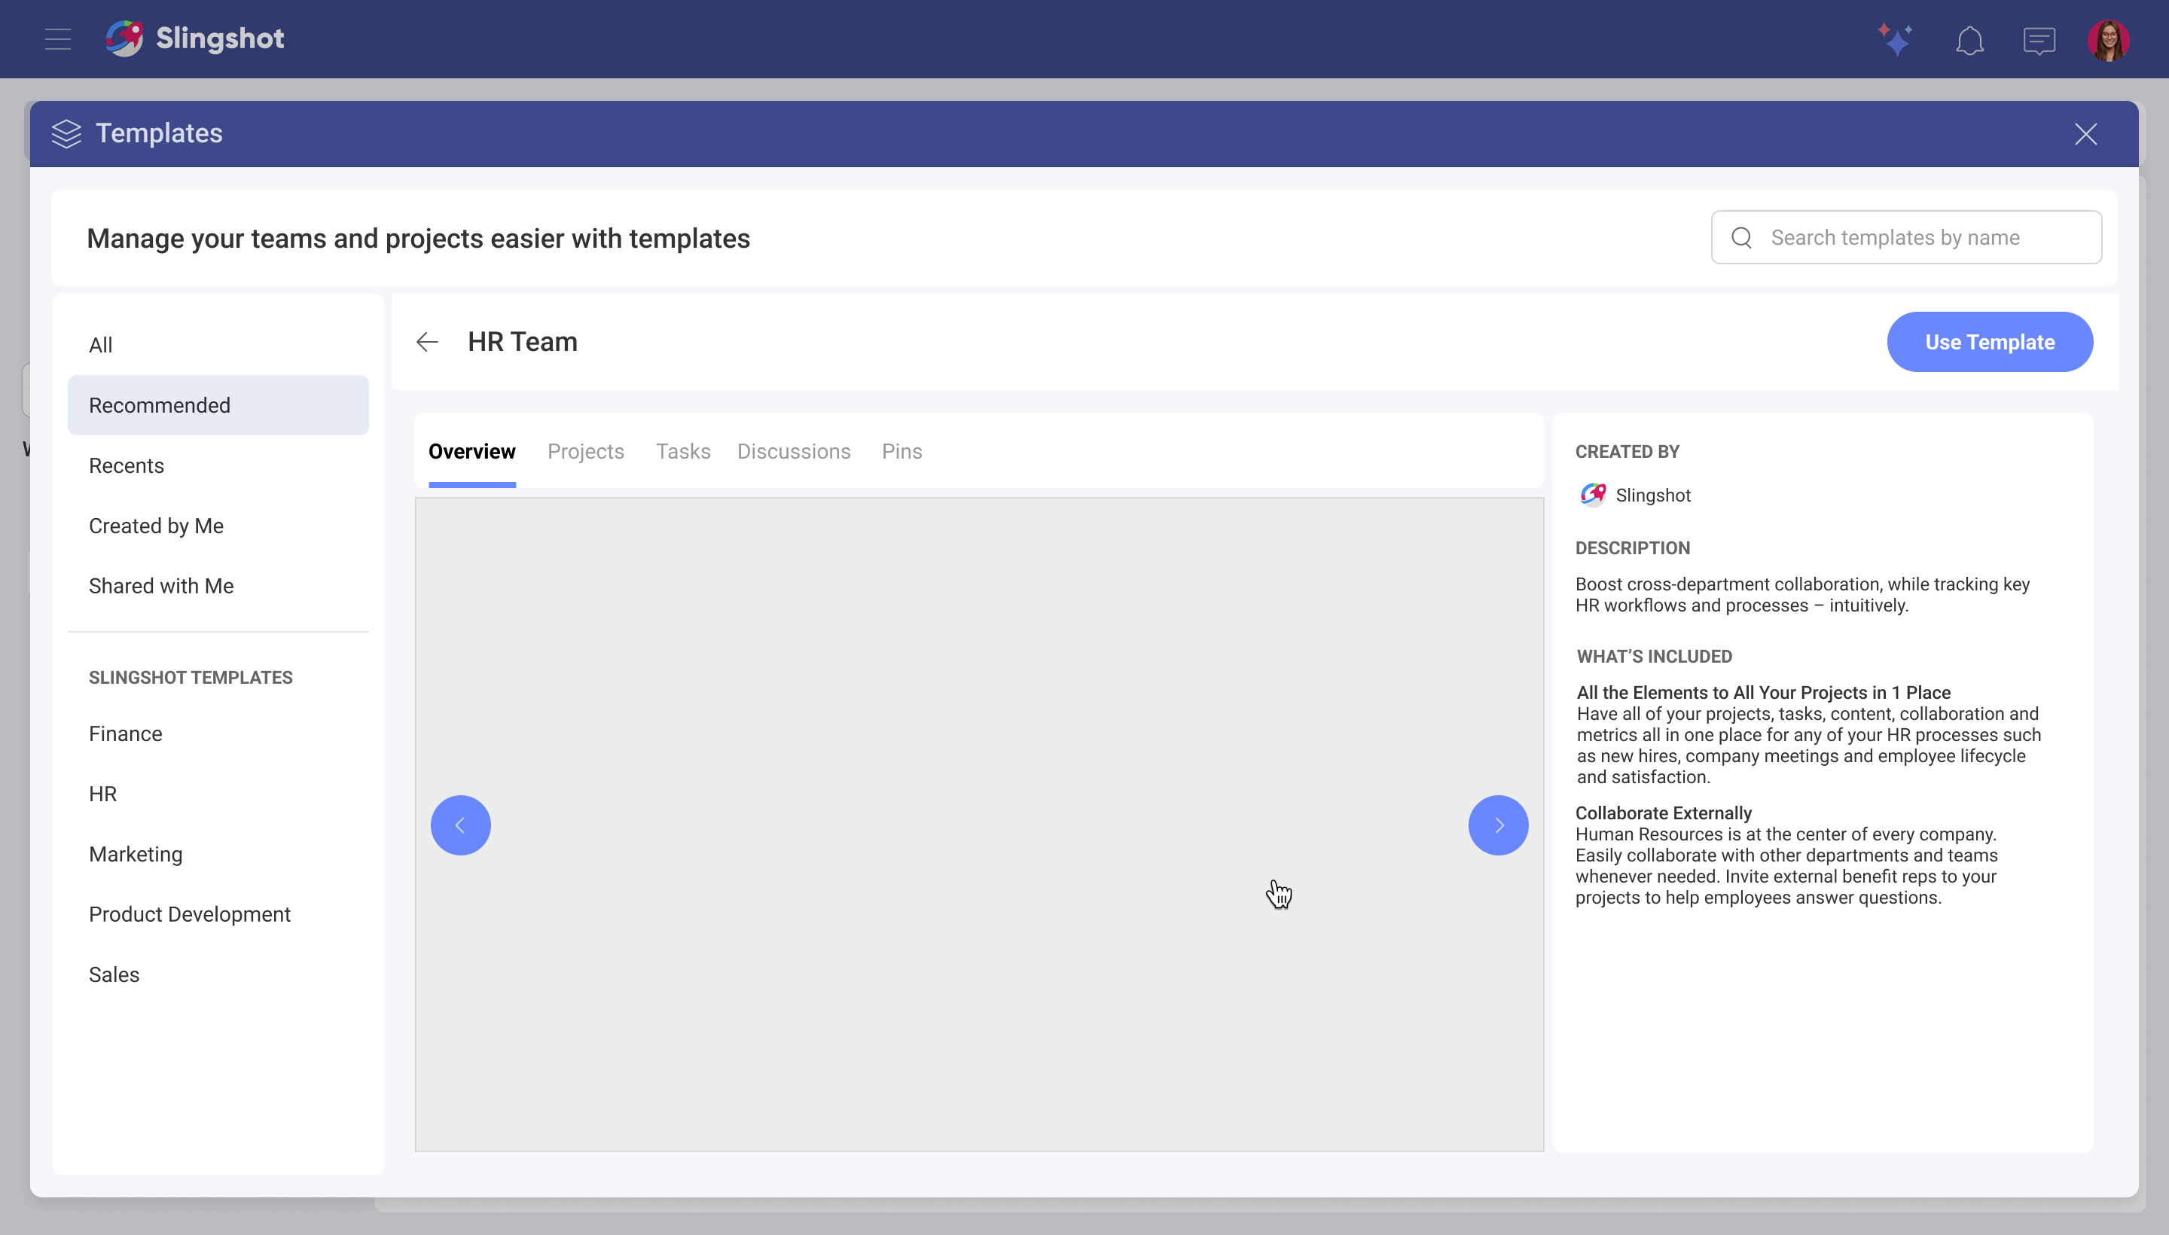Show previous preview slide
This screenshot has width=2169, height=1235.
[461, 825]
